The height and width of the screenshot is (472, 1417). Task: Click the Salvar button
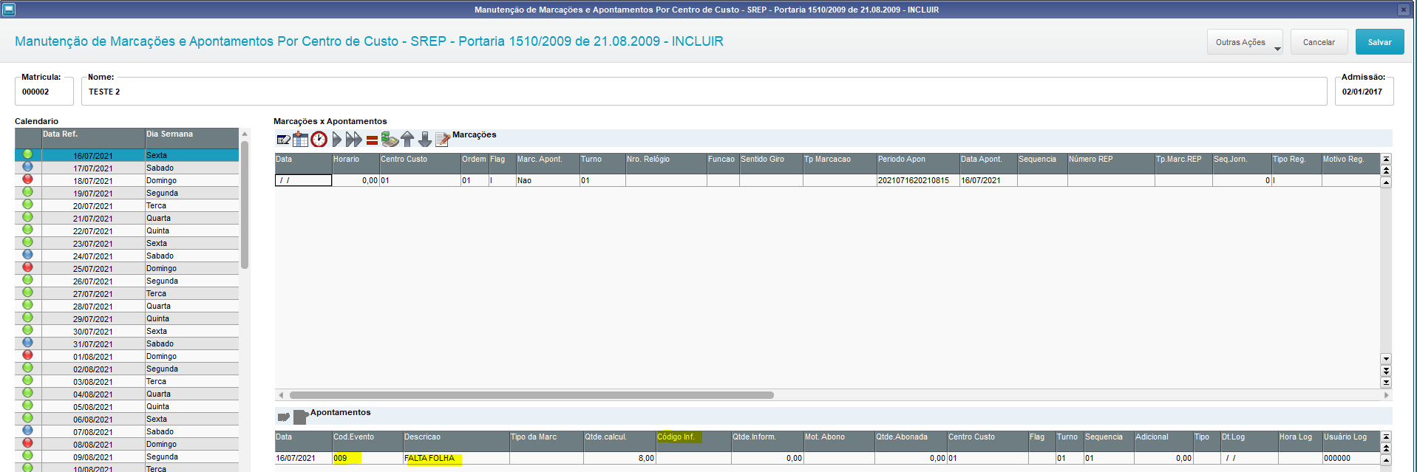click(x=1379, y=42)
